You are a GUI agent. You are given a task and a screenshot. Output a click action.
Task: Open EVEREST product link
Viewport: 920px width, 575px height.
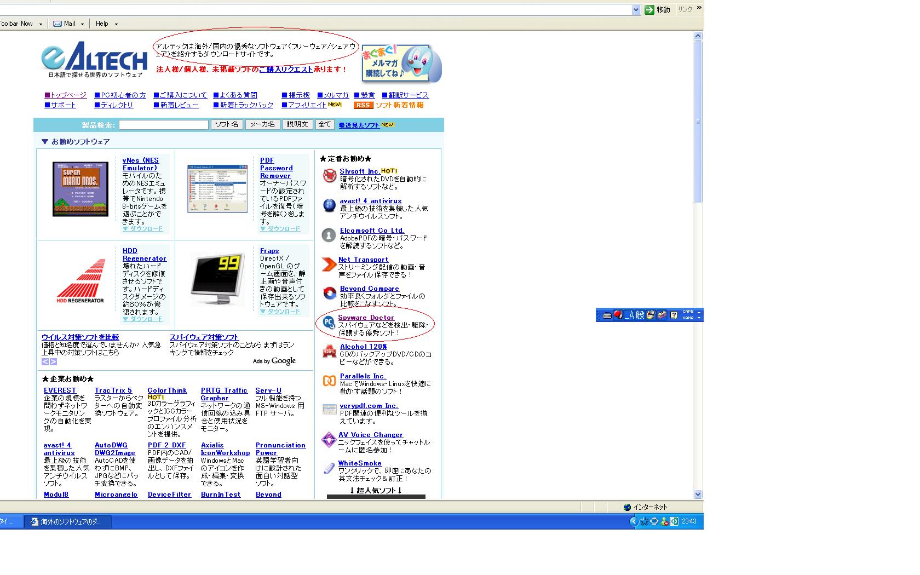[60, 390]
